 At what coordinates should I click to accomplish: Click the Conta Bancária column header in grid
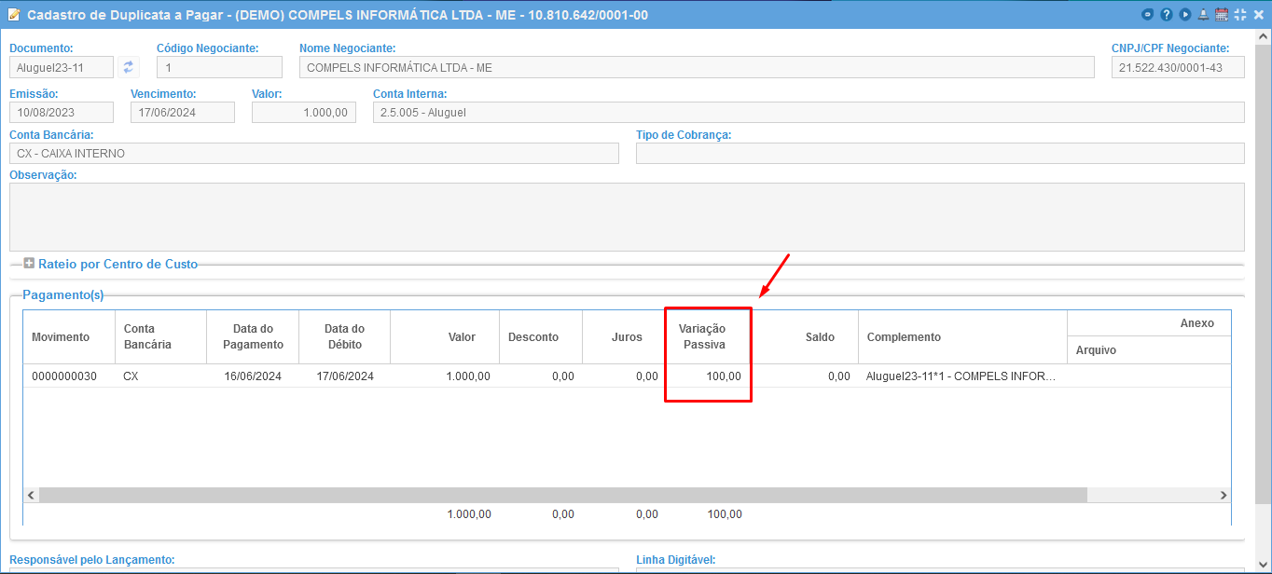point(160,336)
